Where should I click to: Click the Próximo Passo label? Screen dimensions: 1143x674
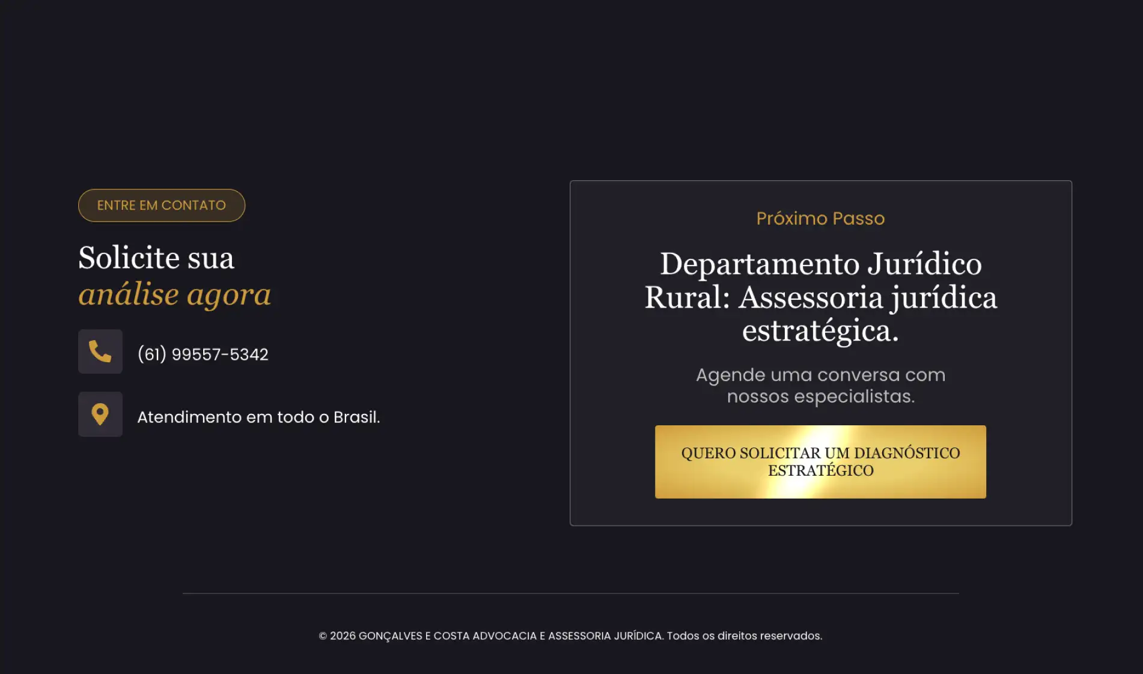[820, 218]
